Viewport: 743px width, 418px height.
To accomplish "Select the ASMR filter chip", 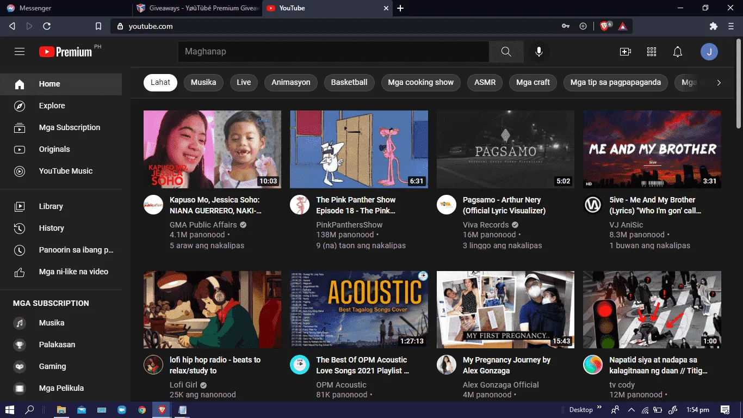I will coord(485,82).
